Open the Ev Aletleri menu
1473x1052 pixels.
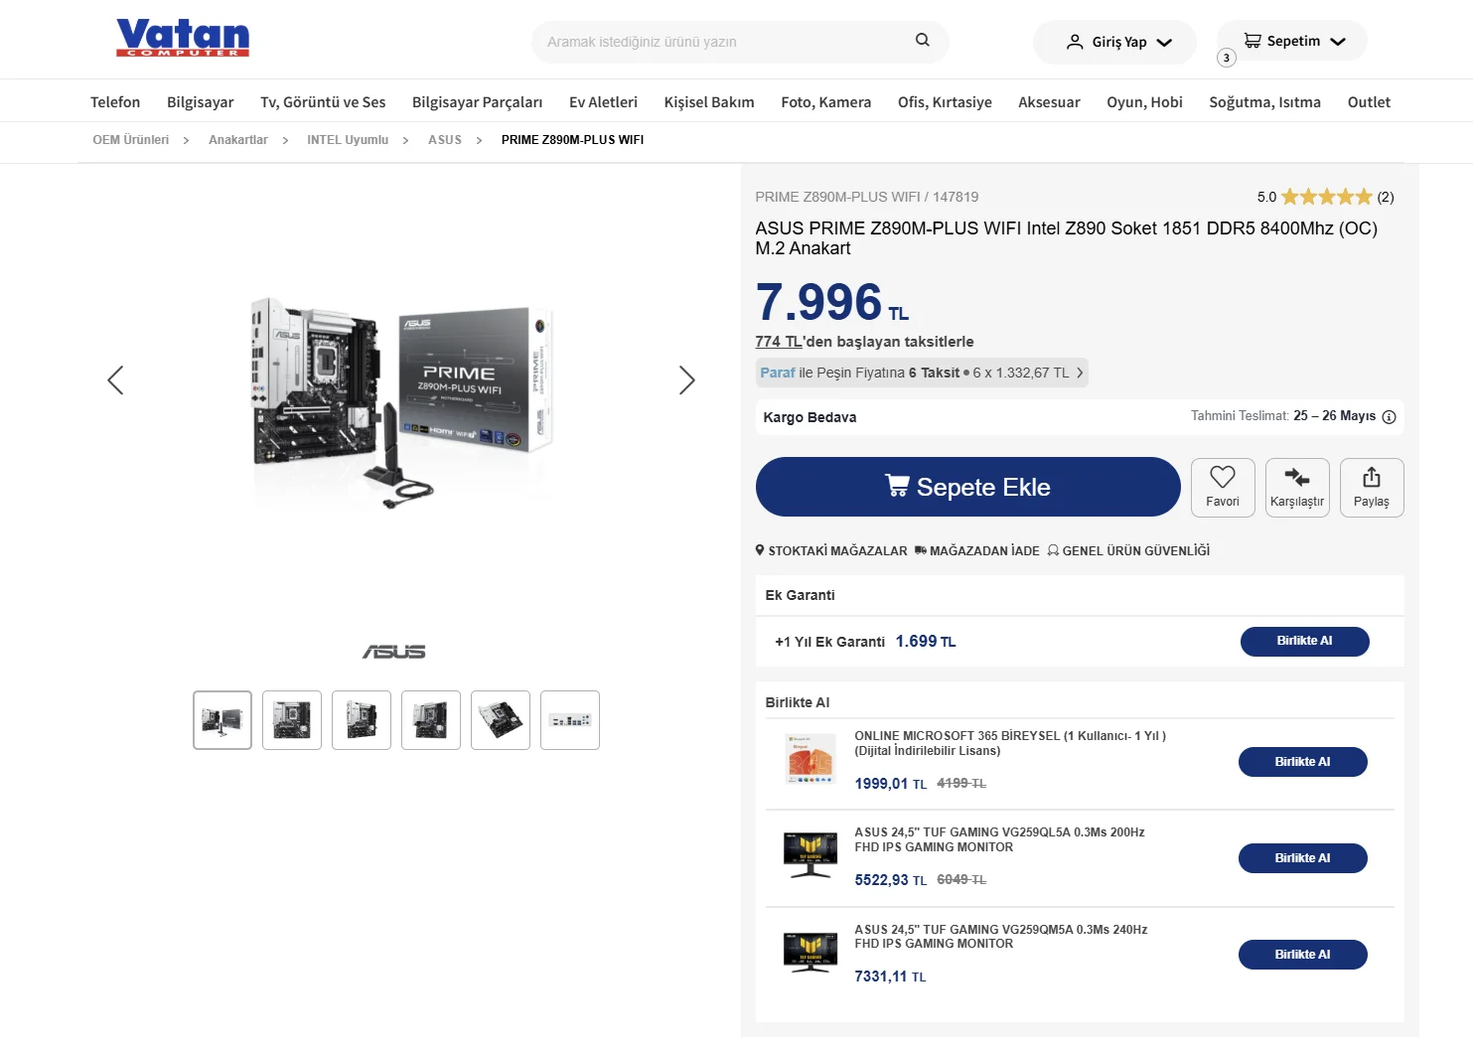pos(604,102)
